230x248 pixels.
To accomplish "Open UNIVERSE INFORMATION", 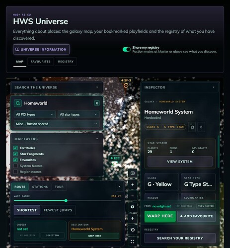I will click(41, 49).
